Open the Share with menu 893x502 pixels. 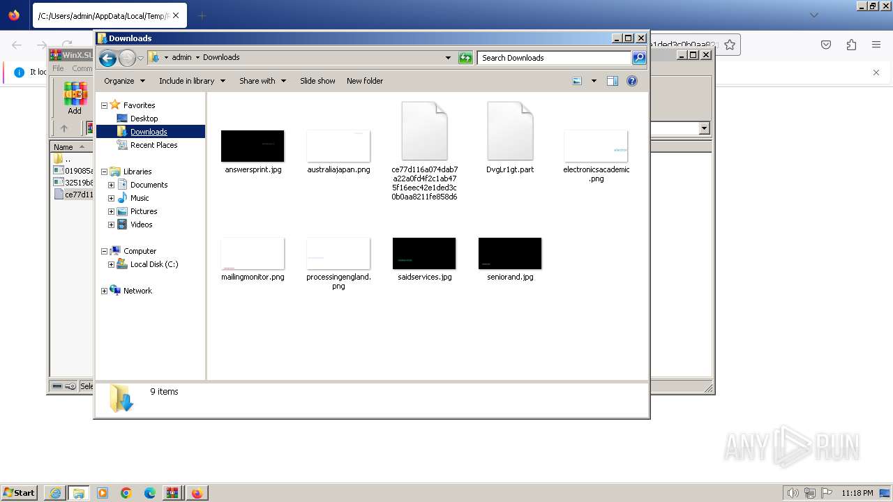pos(262,81)
